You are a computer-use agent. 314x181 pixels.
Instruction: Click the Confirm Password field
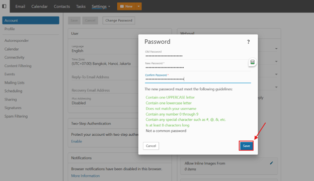(197, 78)
